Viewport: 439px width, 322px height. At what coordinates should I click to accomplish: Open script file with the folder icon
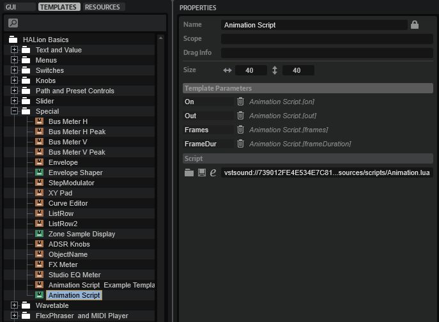[189, 172]
